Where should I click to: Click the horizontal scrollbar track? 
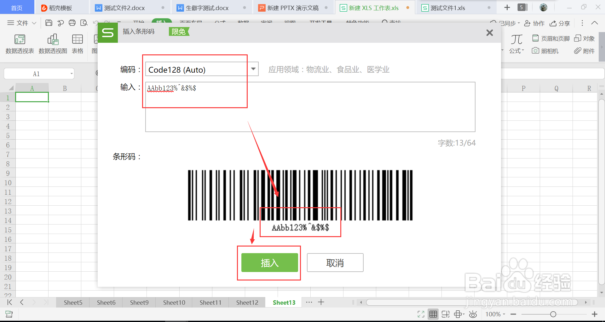[x=472, y=302]
